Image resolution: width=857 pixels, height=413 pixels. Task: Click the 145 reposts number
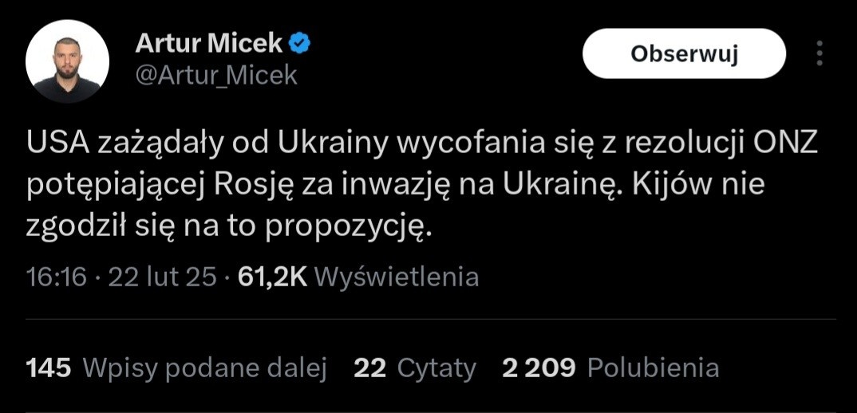(x=49, y=368)
